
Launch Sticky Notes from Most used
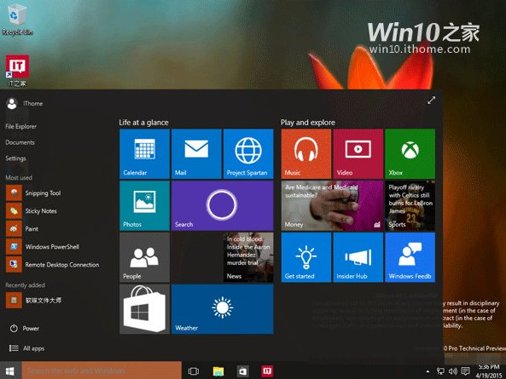tap(32, 211)
